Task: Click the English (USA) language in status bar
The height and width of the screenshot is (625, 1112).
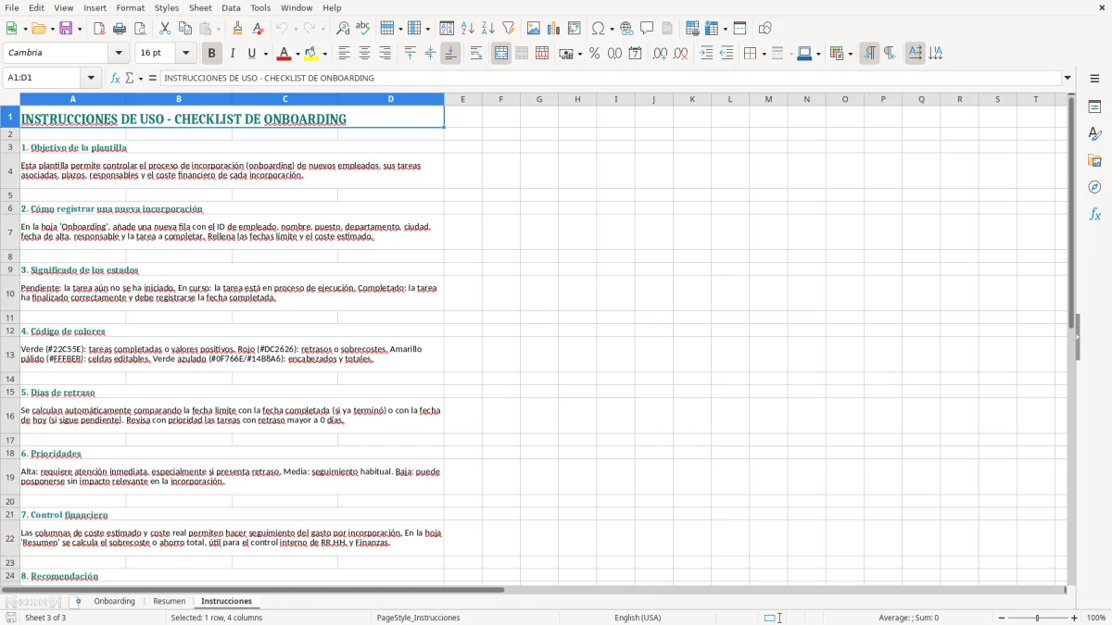Action: pyautogui.click(x=638, y=618)
